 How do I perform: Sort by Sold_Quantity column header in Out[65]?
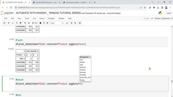32,51
